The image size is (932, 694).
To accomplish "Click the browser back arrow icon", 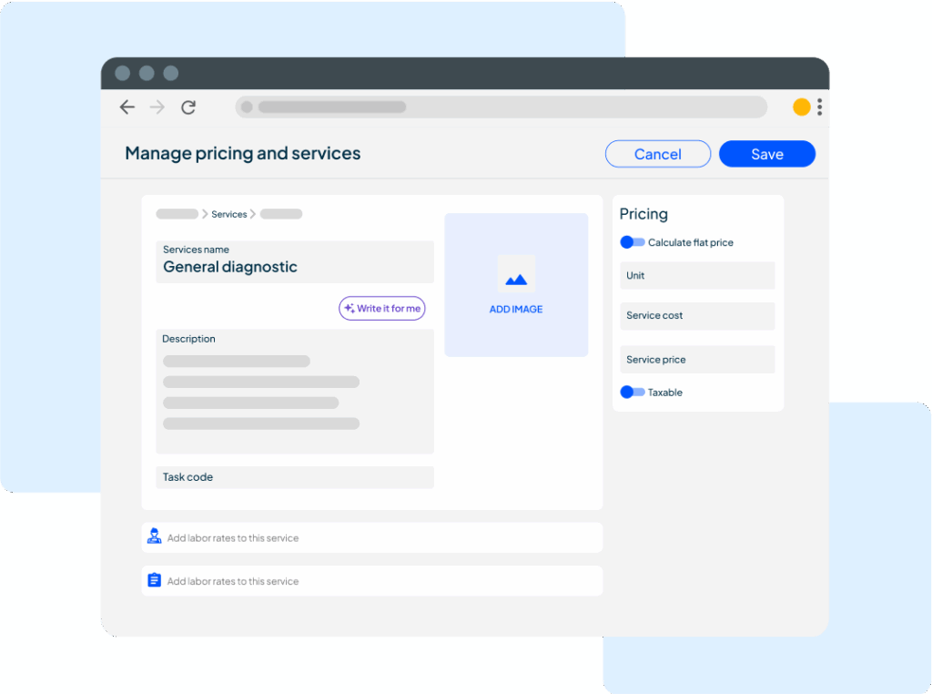I will 127,107.
